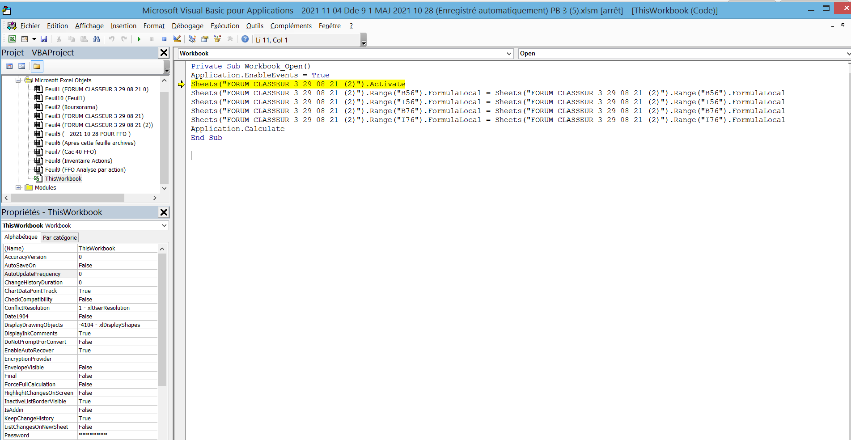Viewport: 851px width, 440px height.
Task: Open Find with the binoculars icon
Action: [96, 39]
